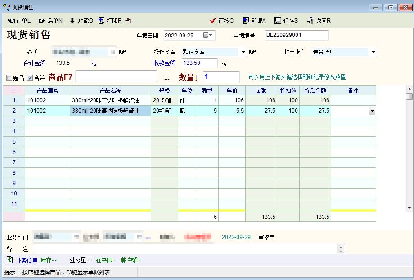Enable the 赠品 gift checkbox
This screenshot has height=280, width=414.
point(9,77)
